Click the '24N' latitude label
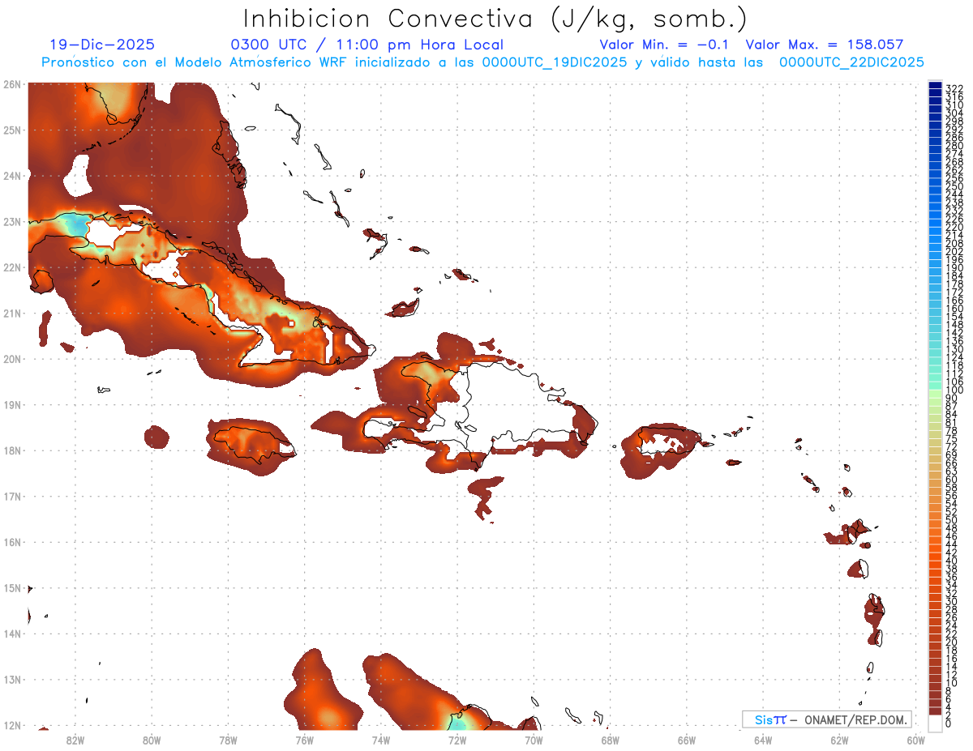This screenshot has height=751, width=973. tap(11, 175)
